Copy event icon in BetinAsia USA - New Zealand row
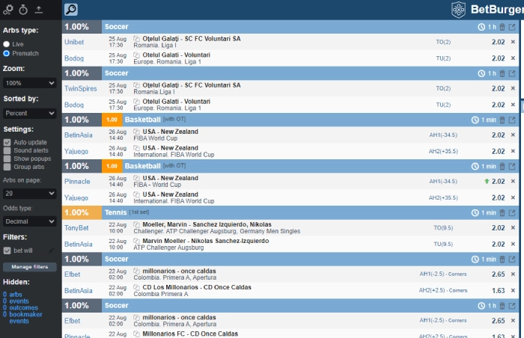524x338 pixels. pyautogui.click(x=136, y=132)
